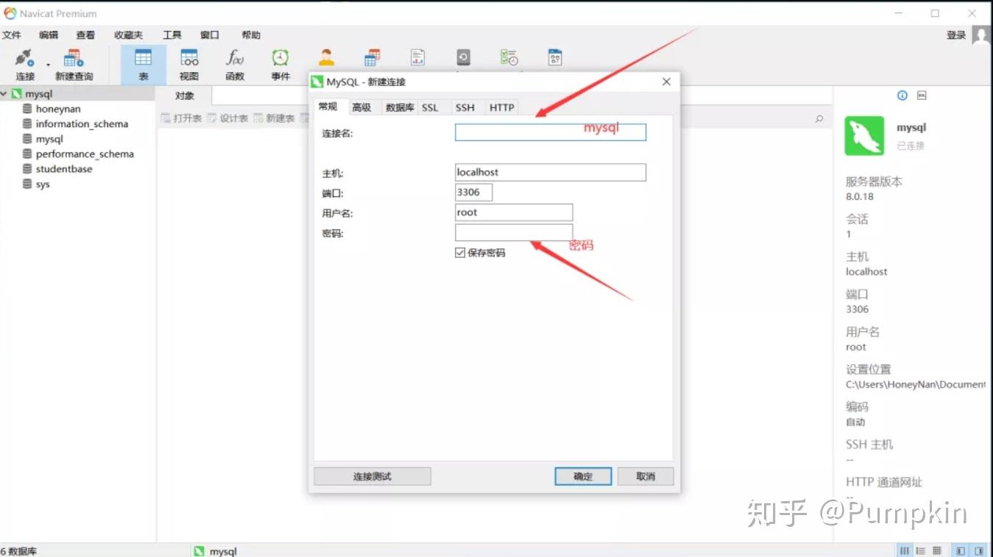Open the View (视图) toolbar icon
This screenshot has width=993, height=557.
[x=189, y=64]
